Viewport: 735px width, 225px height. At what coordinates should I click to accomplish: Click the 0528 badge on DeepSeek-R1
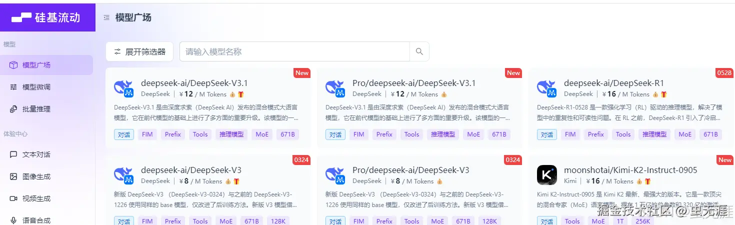click(724, 73)
